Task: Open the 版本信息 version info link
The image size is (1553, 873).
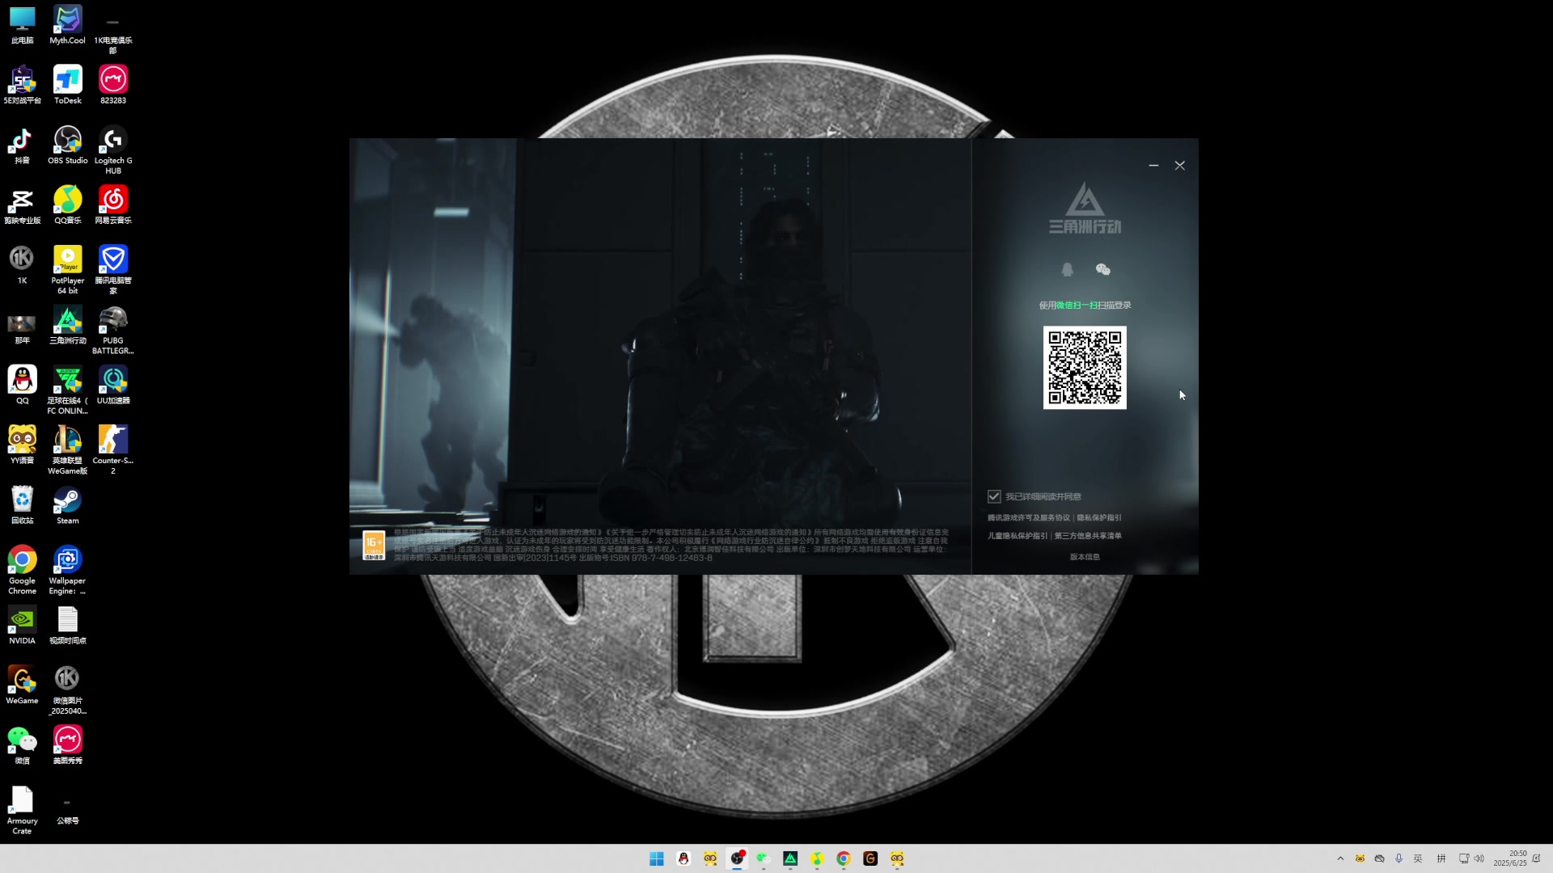Action: (1085, 556)
